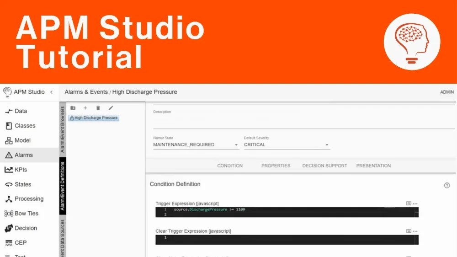Switch to the DECISION SUPPORT tab
457x257 pixels.
[x=324, y=166]
